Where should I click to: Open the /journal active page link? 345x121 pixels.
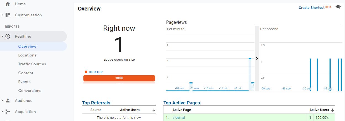pos(179,118)
